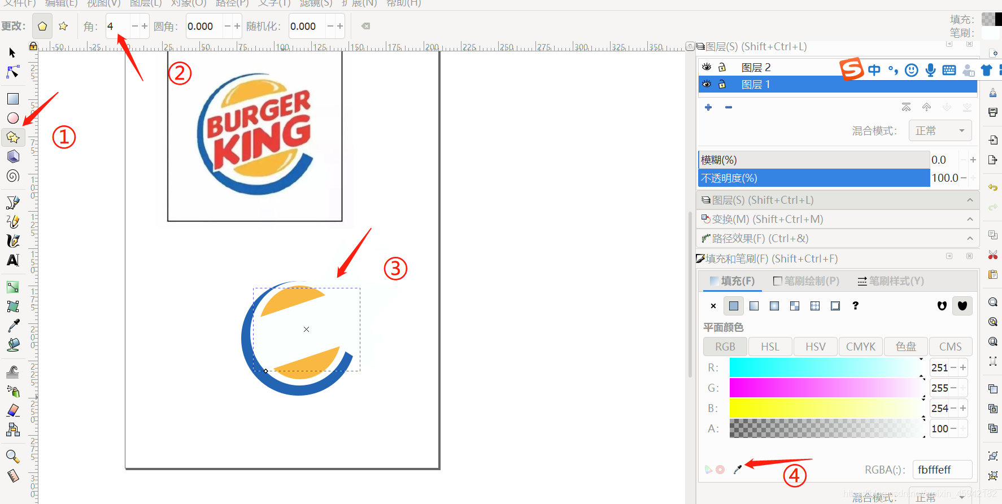This screenshot has width=1002, height=504.
Task: Select the connector tool
Action: coord(12,430)
